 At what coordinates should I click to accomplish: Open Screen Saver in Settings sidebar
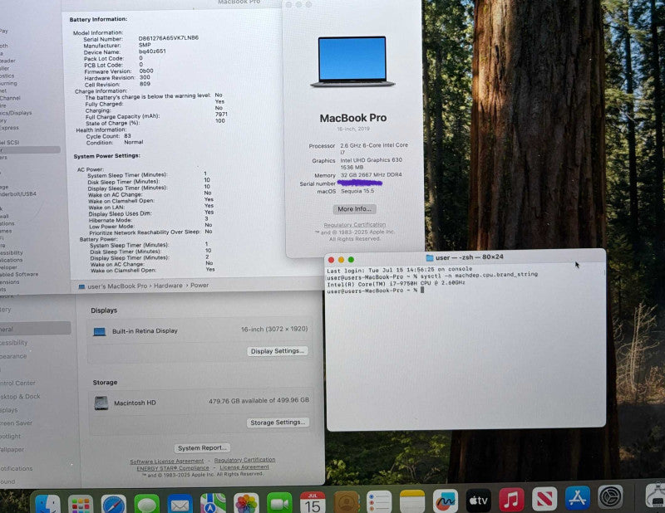16,423
